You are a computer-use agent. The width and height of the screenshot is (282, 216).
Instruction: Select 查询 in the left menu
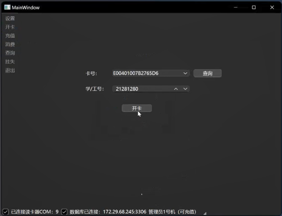(x=10, y=53)
